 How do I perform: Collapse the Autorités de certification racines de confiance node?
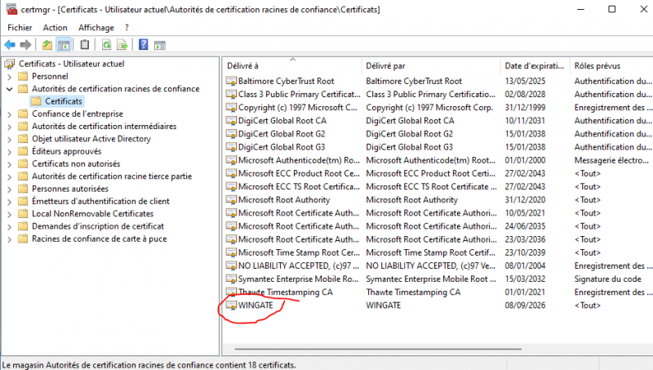8,89
